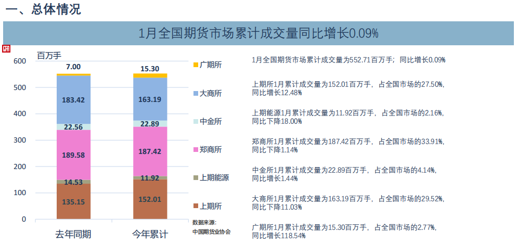The width and height of the screenshot is (517, 244).
Task: Select the 187.42 pink bar segment
Action: (150, 151)
